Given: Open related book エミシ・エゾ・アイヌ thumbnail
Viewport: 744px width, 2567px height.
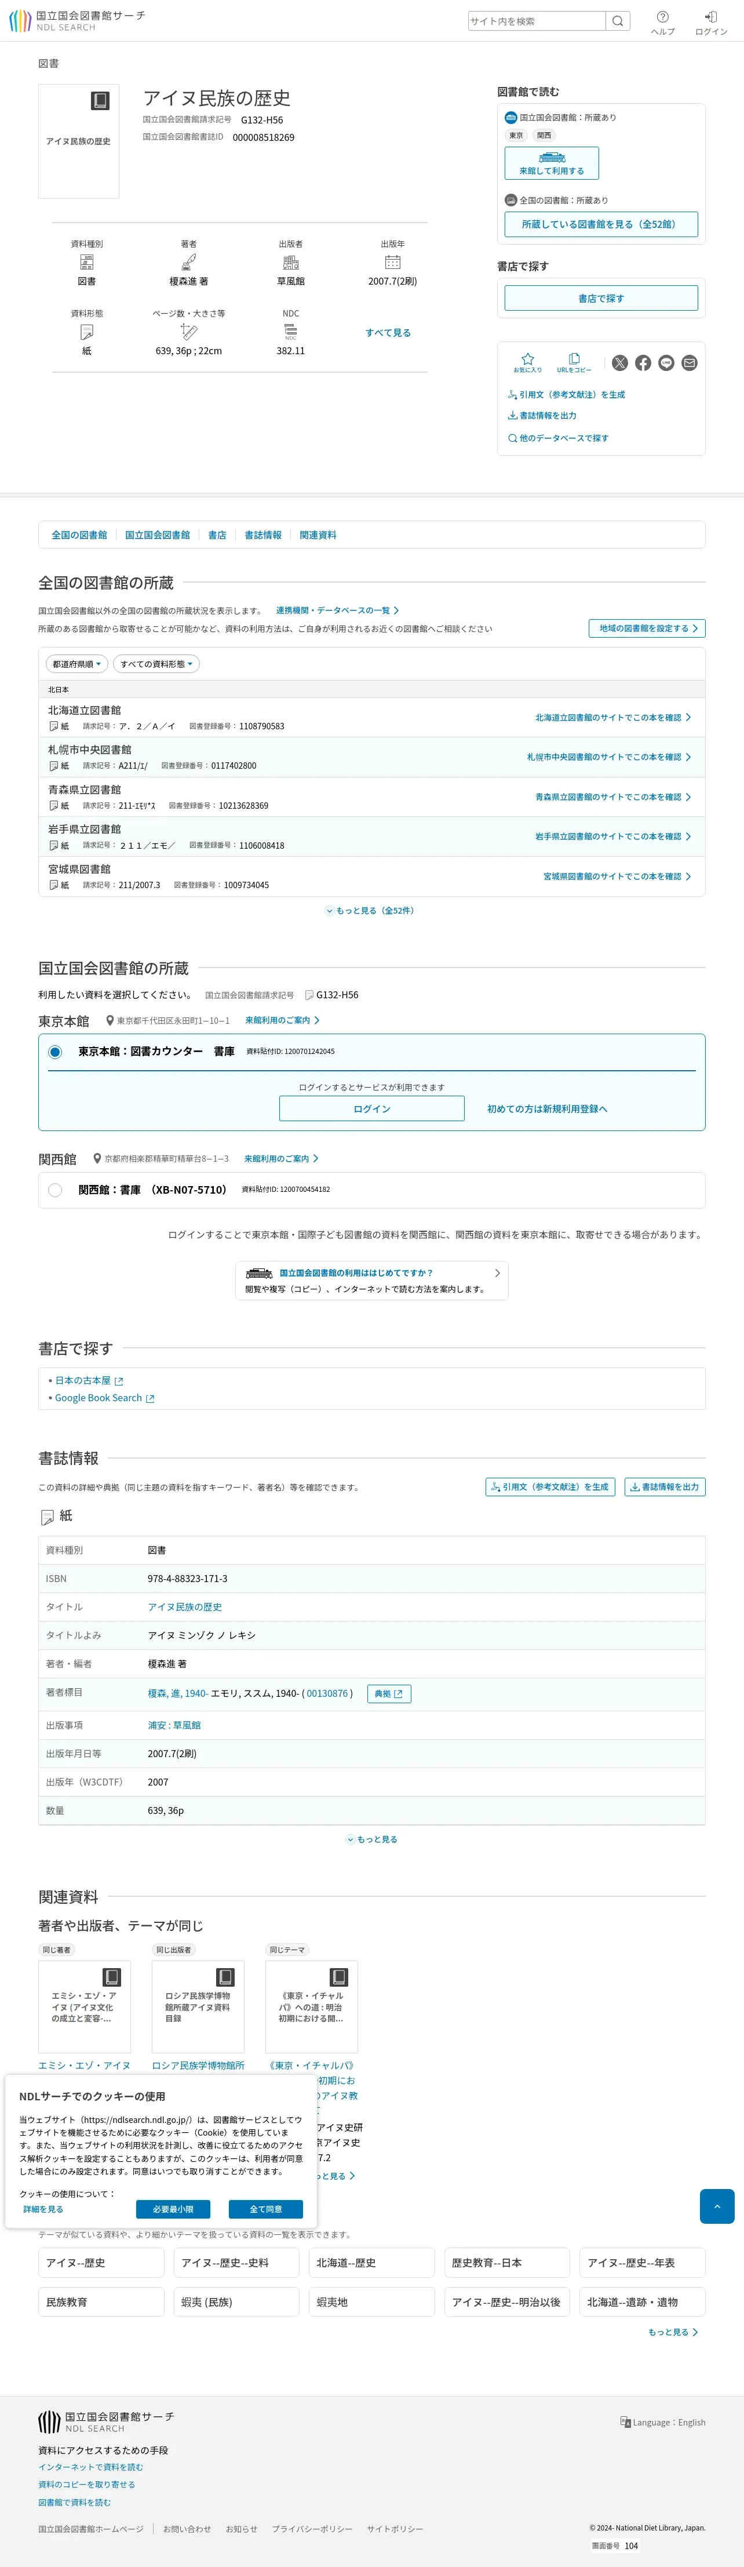Looking at the screenshot, I should (x=85, y=2008).
